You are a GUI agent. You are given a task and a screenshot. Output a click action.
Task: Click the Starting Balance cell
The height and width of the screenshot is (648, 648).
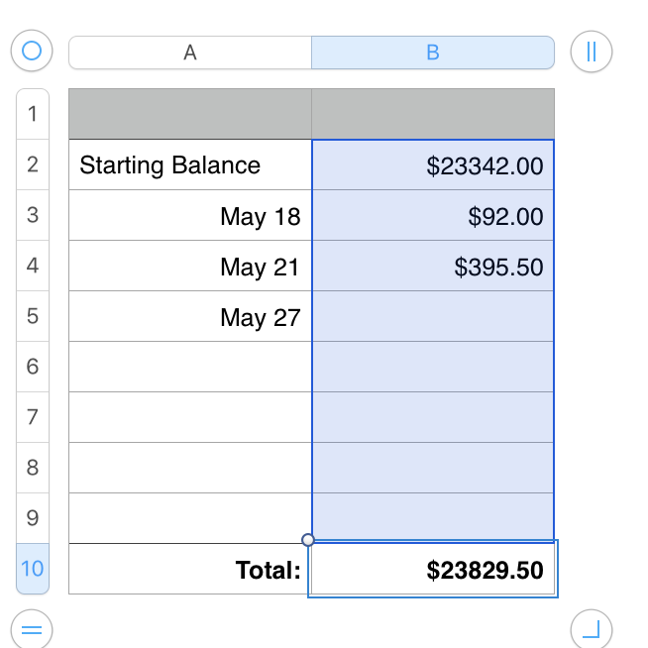tap(190, 165)
